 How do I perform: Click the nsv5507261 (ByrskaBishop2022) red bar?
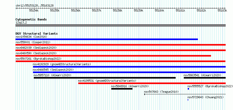point(120,61)
